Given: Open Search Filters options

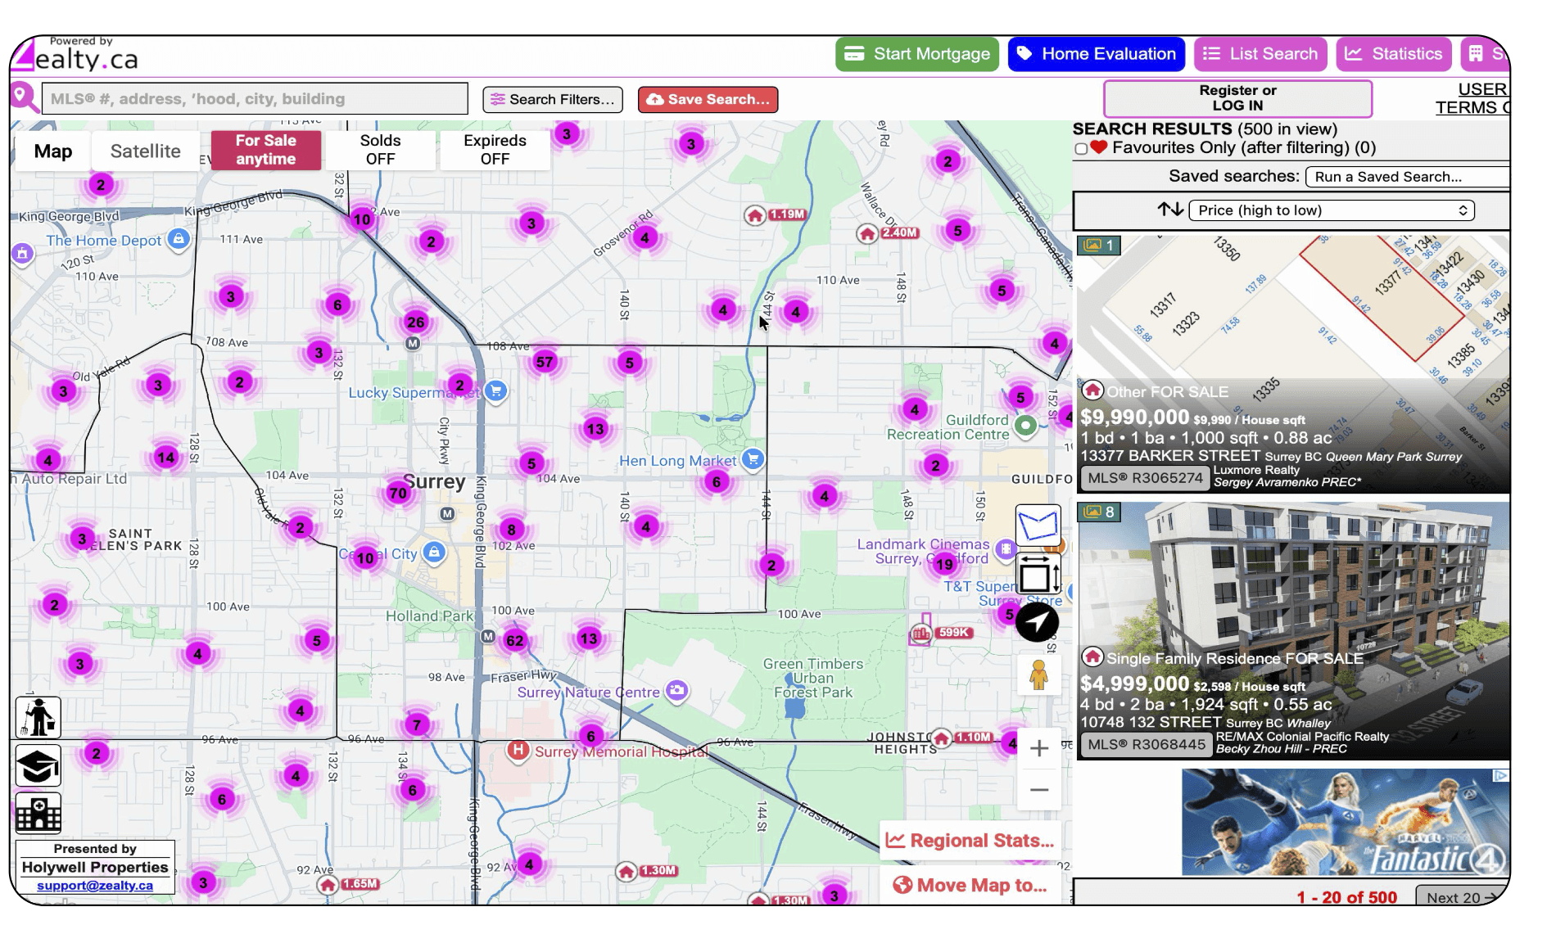Looking at the screenshot, I should (x=553, y=100).
